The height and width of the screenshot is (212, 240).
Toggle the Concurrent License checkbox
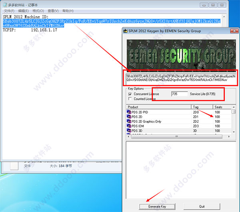130,94
